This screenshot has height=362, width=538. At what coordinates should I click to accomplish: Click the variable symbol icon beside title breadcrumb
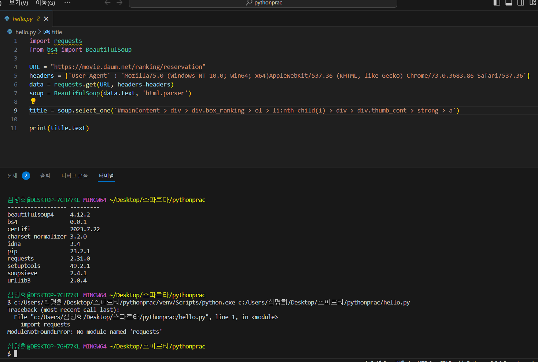(x=47, y=32)
